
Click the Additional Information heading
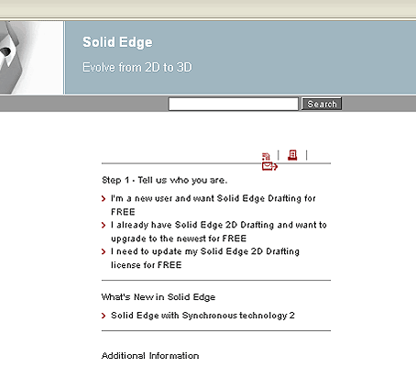click(150, 356)
